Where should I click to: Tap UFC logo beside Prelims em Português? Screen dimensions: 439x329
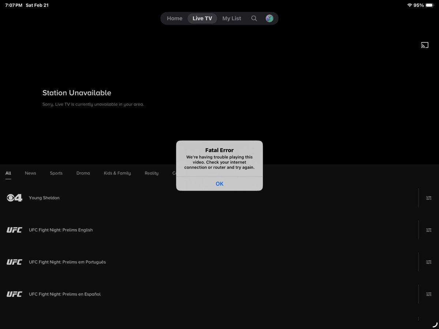pos(14,262)
